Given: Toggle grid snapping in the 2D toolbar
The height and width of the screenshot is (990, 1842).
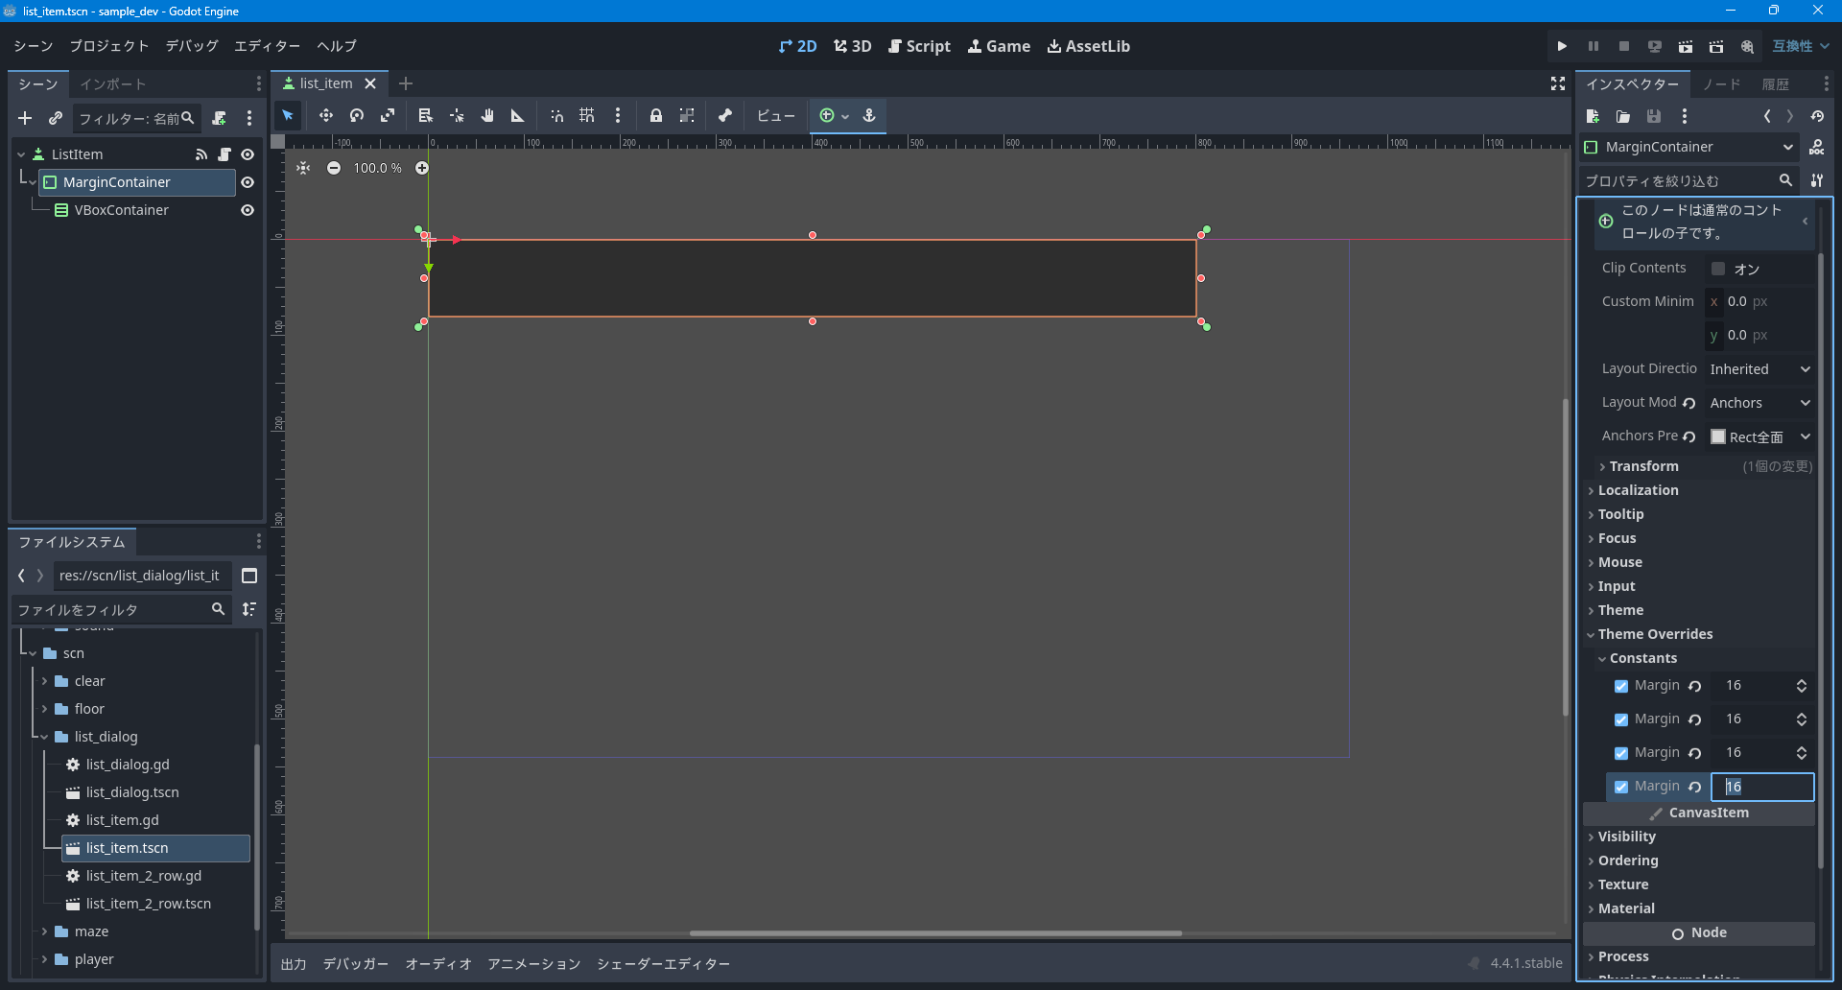Looking at the screenshot, I should pyautogui.click(x=587, y=116).
